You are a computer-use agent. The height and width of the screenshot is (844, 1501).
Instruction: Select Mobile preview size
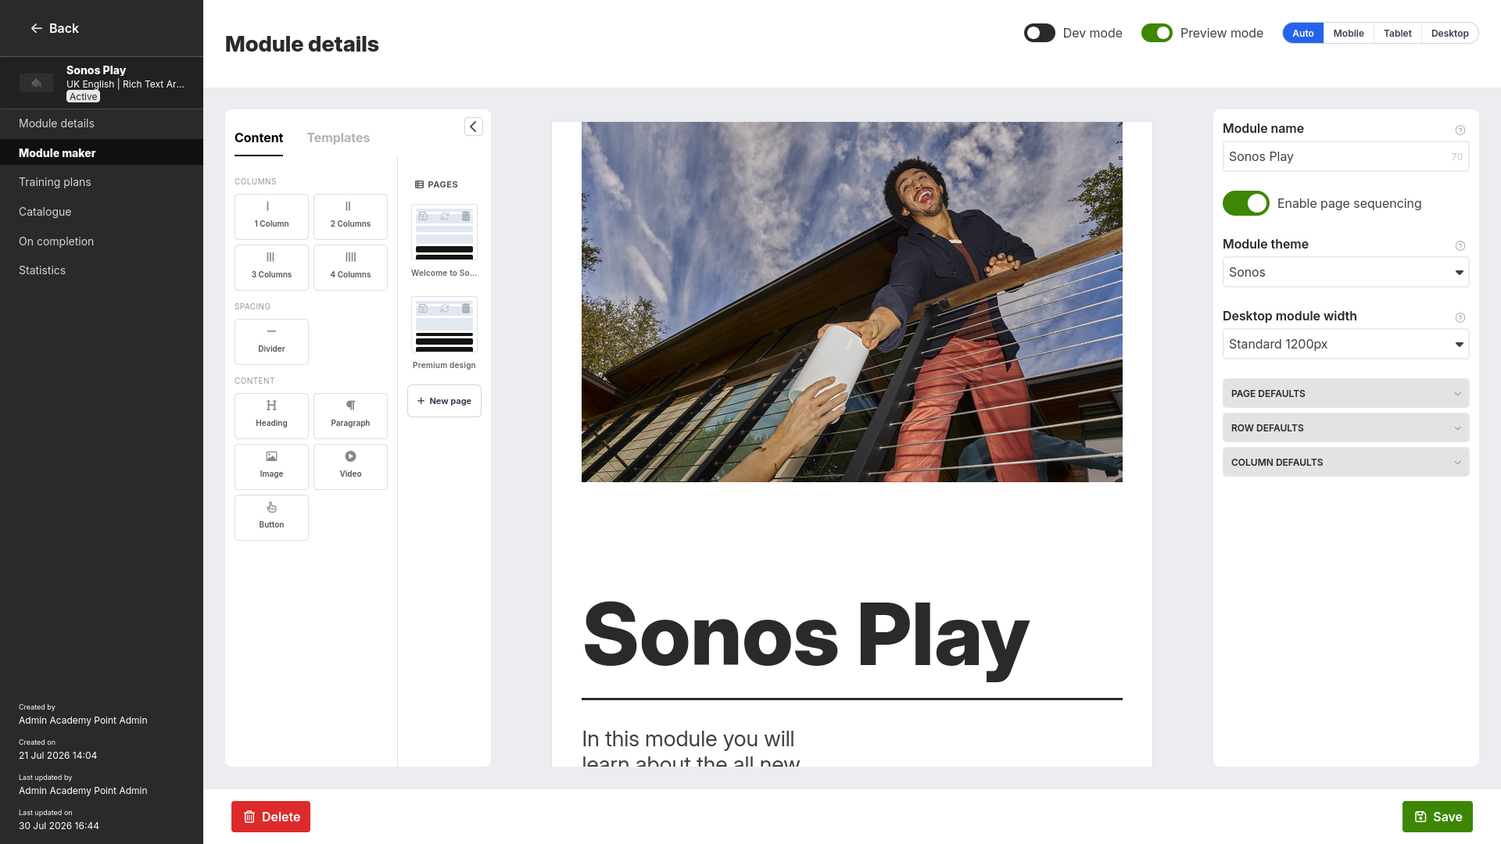coord(1349,33)
